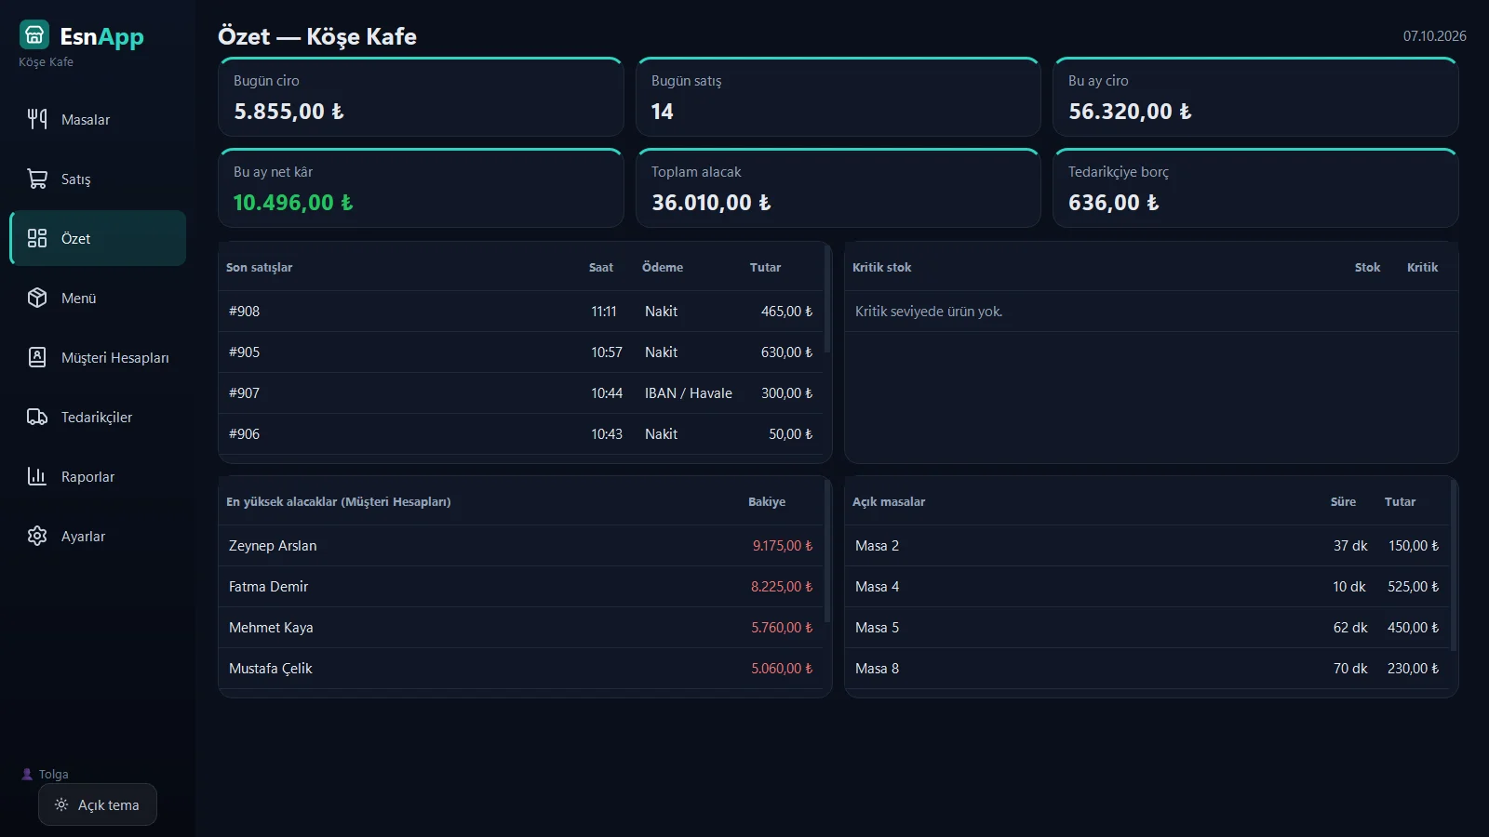Select Masa 2 in open tables
1489x837 pixels.
1147,546
